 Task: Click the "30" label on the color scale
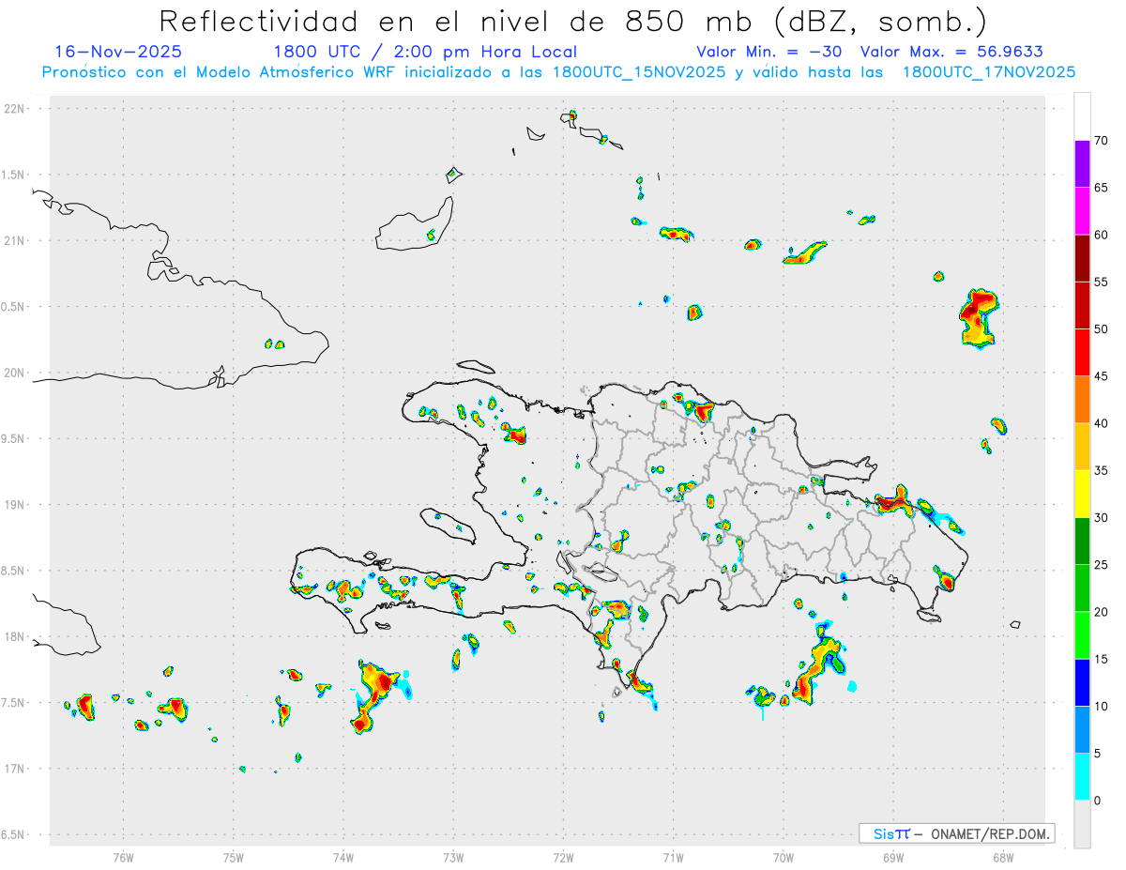click(1102, 518)
